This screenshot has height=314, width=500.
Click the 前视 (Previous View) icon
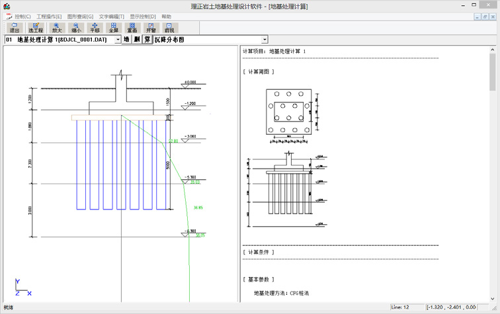pos(169,28)
